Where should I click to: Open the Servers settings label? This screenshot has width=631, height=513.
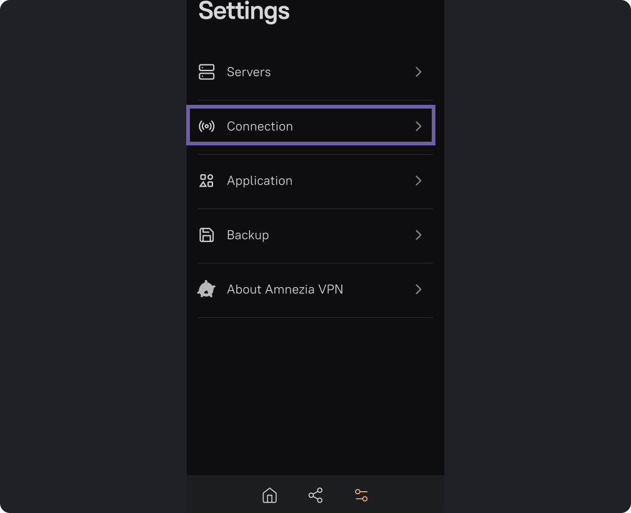(x=249, y=72)
